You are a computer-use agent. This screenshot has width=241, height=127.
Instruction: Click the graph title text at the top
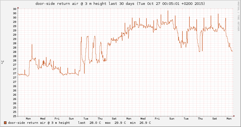(120, 3)
